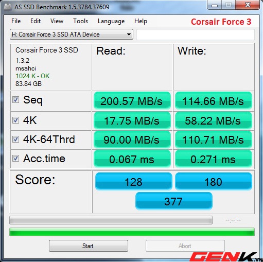This screenshot has width=263, height=262.
Task: Open the Help menu
Action: [141, 21]
